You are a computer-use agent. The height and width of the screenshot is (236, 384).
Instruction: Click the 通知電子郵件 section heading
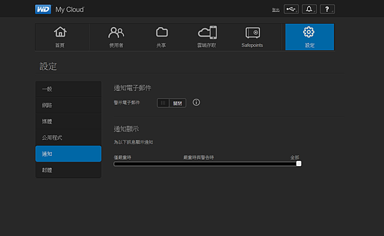[x=132, y=88]
